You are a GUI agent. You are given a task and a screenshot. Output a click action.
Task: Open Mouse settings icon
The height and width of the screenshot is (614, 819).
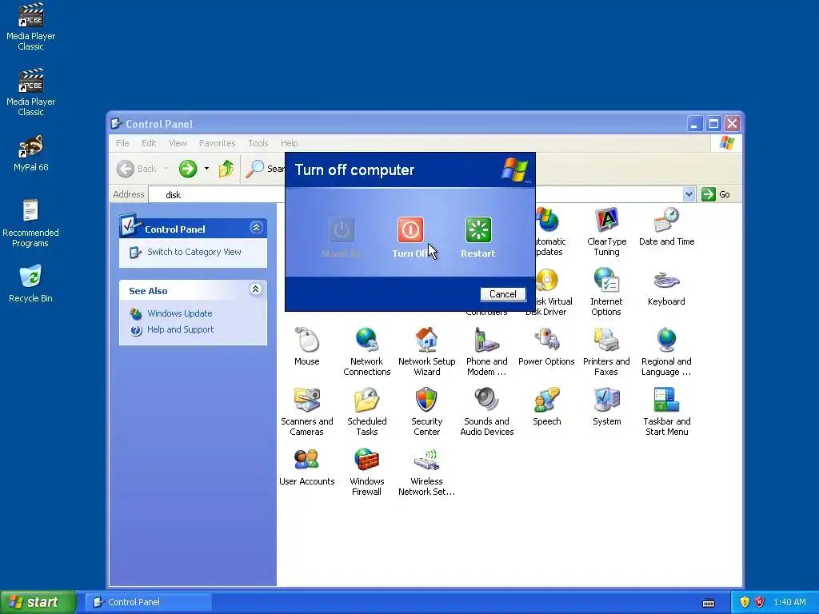click(306, 347)
